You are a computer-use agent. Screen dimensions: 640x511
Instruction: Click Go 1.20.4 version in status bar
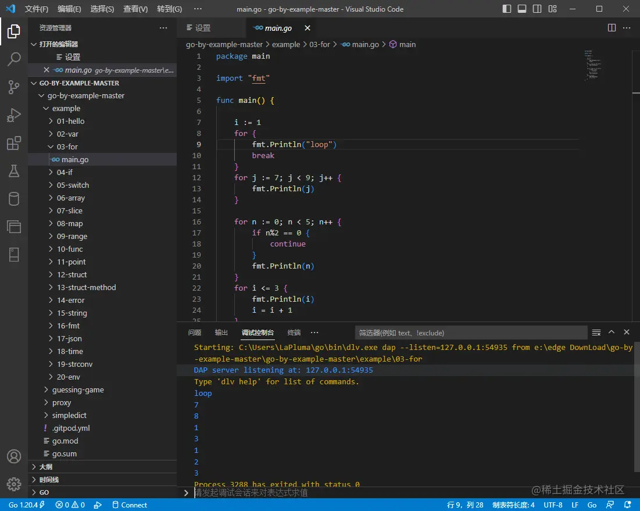click(x=27, y=505)
